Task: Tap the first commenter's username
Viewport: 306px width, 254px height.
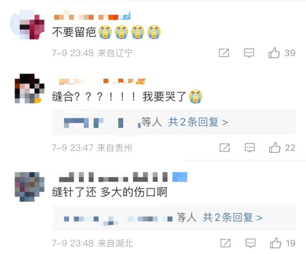Action: [92, 16]
